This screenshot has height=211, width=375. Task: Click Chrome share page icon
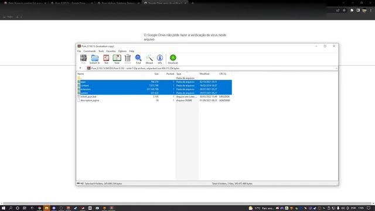337,11
